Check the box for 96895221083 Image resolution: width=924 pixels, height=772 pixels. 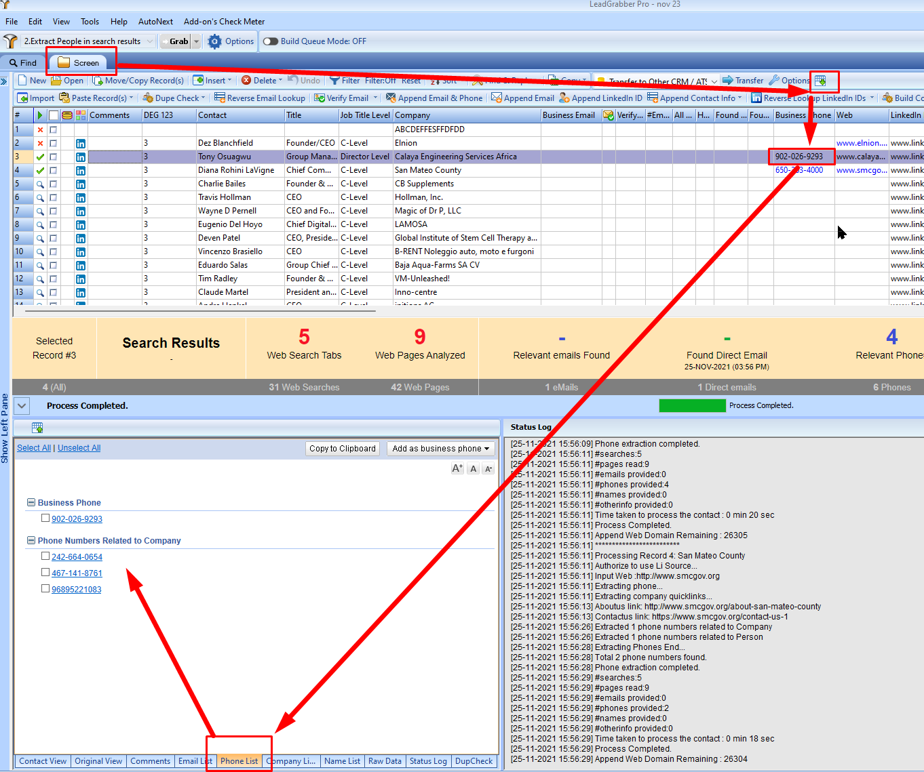(45, 588)
